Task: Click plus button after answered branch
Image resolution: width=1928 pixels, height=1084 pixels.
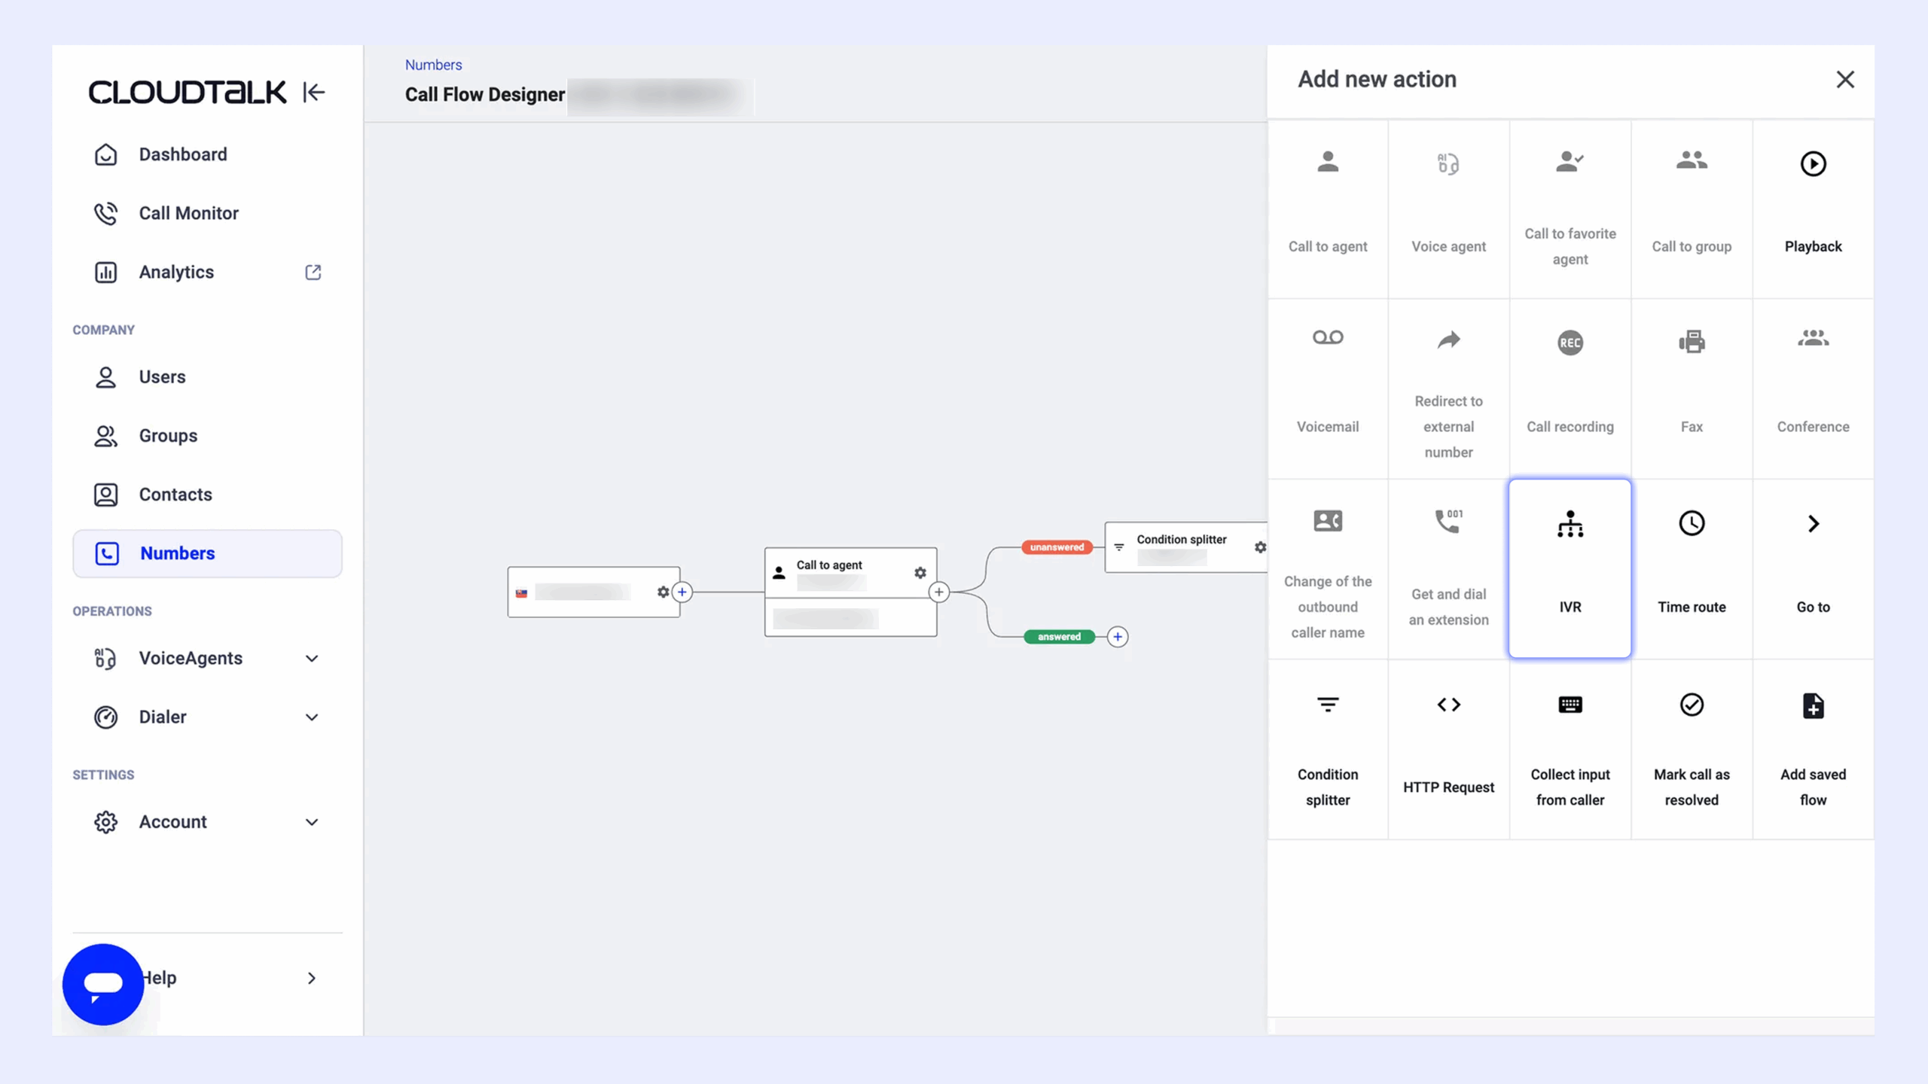Action: coord(1118,637)
